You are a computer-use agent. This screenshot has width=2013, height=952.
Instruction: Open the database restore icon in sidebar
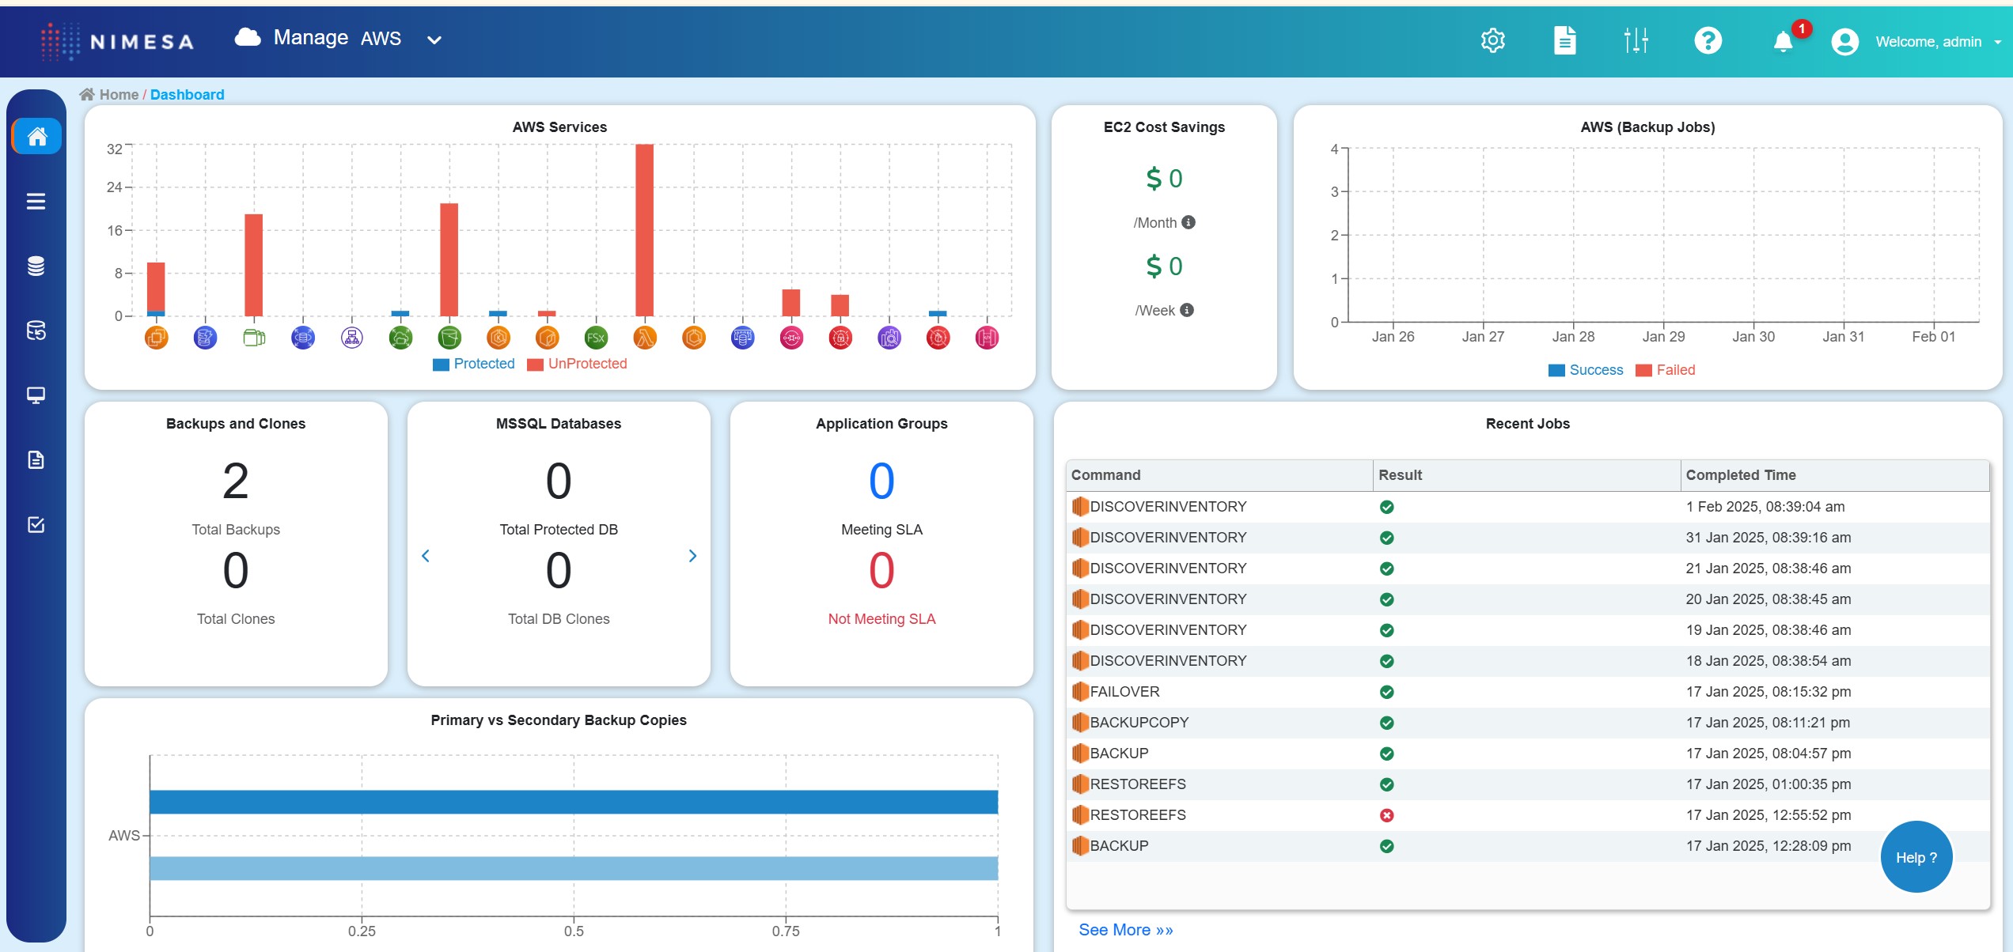click(x=36, y=331)
